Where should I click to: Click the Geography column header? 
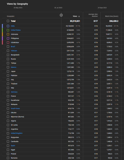coord(11,16)
